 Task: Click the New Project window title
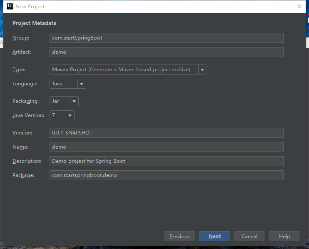[x=30, y=7]
